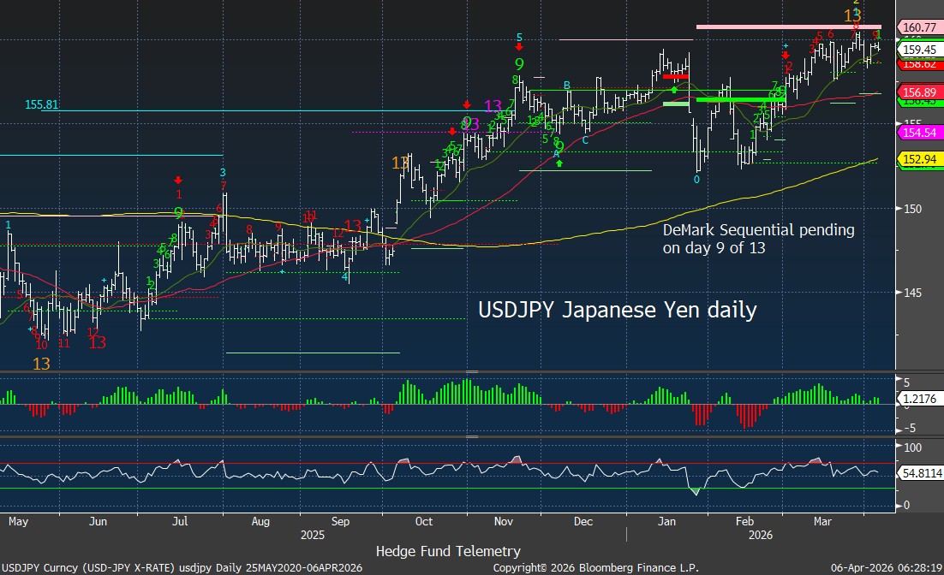Select the USDJPY Japanese Yen daily title
The height and width of the screenshot is (575, 944).
coord(616,310)
